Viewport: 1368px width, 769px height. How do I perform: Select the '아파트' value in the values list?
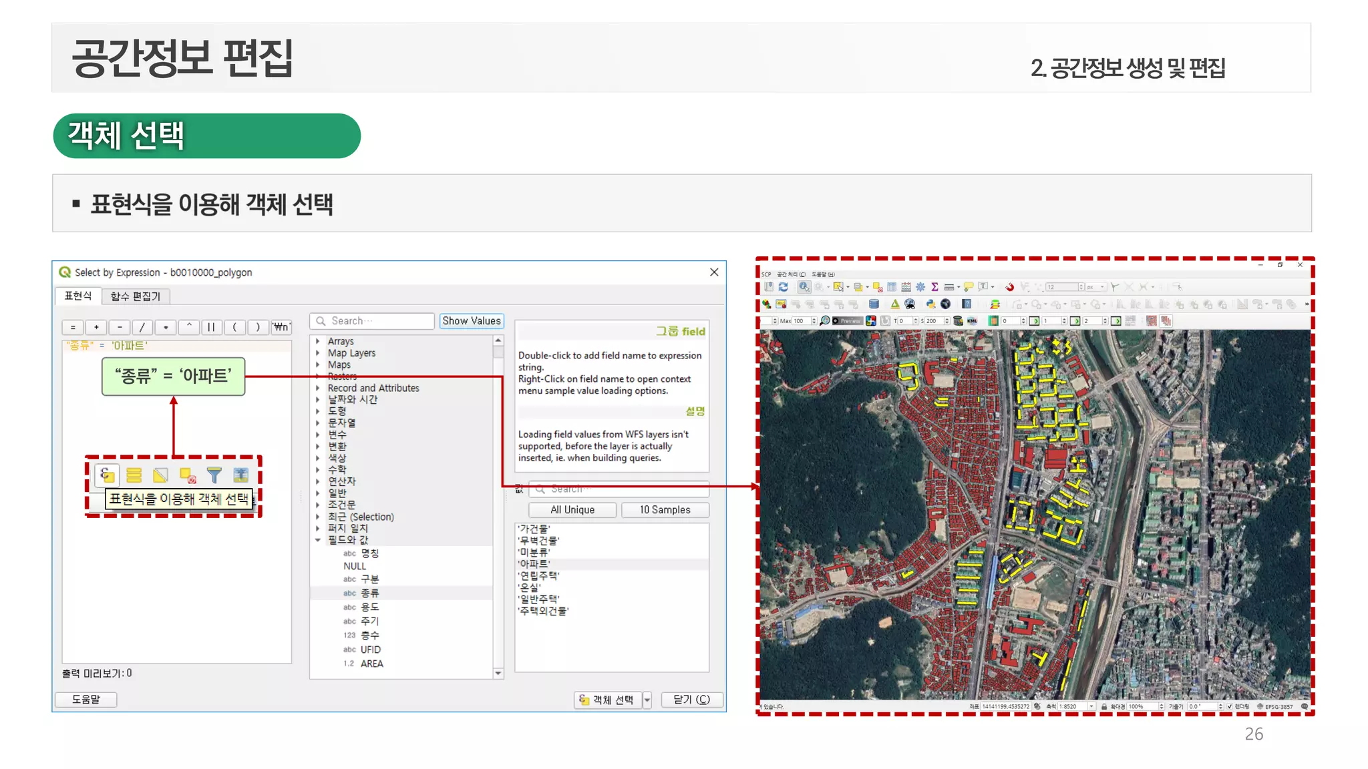click(534, 564)
